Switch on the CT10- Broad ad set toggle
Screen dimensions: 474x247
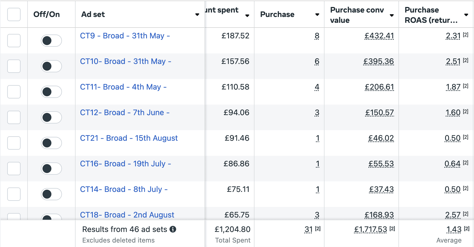pyautogui.click(x=51, y=66)
